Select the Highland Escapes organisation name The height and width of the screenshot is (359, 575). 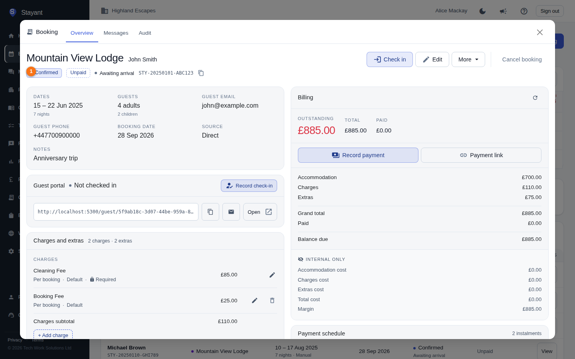pos(134,11)
